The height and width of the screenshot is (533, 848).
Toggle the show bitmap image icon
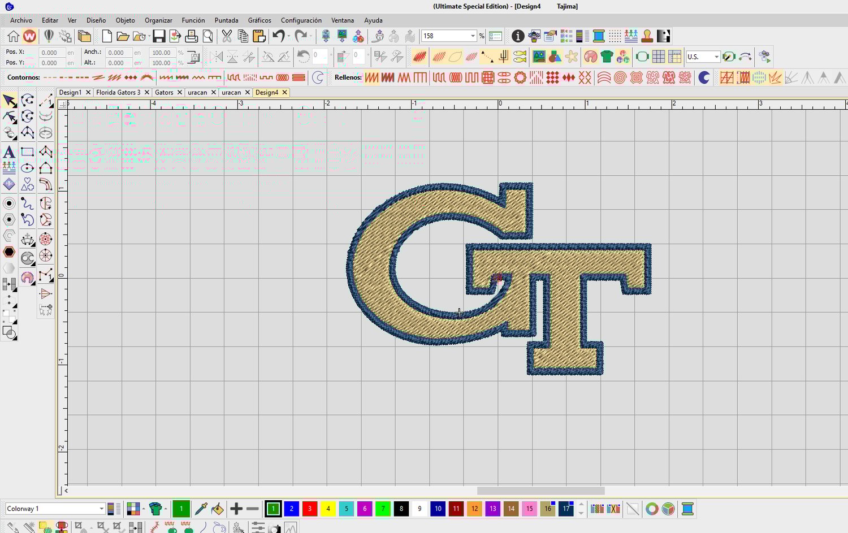(x=539, y=57)
